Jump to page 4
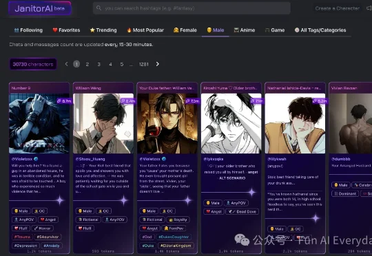This screenshot has width=372, height=256. tap(110, 64)
